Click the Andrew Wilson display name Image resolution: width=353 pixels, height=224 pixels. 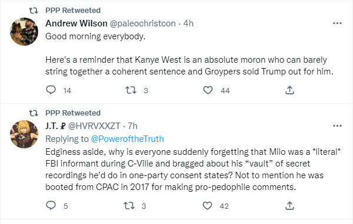[x=76, y=23]
